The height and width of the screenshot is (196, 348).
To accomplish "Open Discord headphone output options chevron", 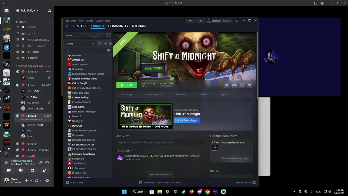I will [x=41, y=180].
